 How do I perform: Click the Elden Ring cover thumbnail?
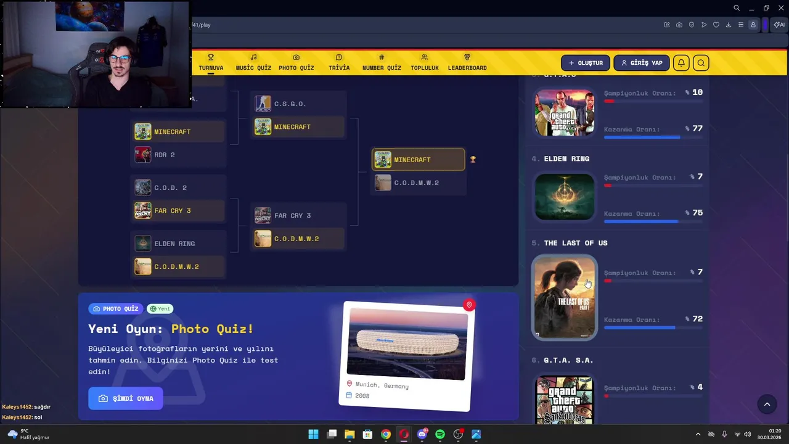click(x=565, y=197)
